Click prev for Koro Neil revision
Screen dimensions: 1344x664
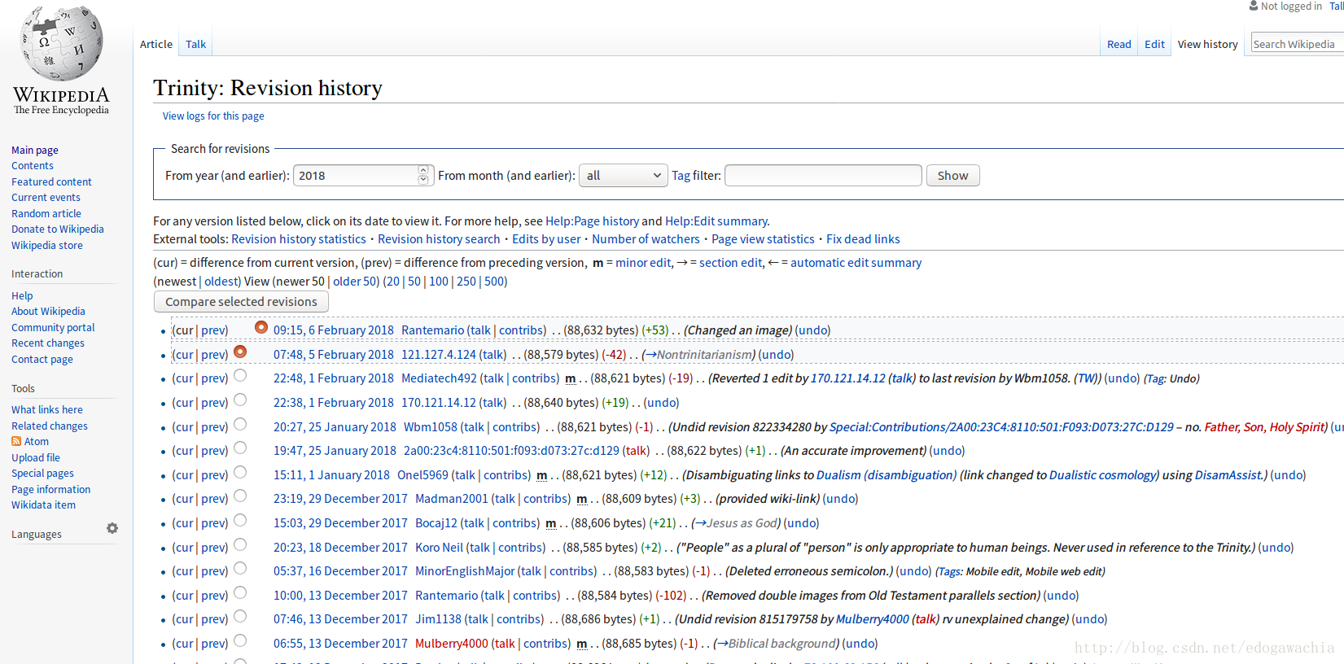213,548
